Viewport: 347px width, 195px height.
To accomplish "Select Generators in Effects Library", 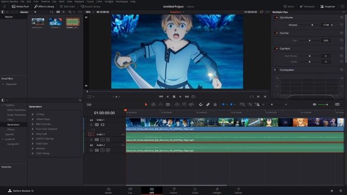I will (x=13, y=125).
